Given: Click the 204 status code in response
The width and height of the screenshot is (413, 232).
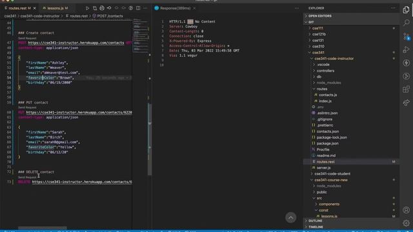Looking at the screenshot, I should [x=190, y=21].
